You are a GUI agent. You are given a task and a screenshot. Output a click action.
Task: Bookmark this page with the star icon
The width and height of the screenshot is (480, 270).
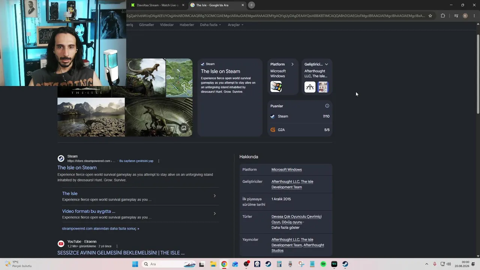[x=430, y=16]
